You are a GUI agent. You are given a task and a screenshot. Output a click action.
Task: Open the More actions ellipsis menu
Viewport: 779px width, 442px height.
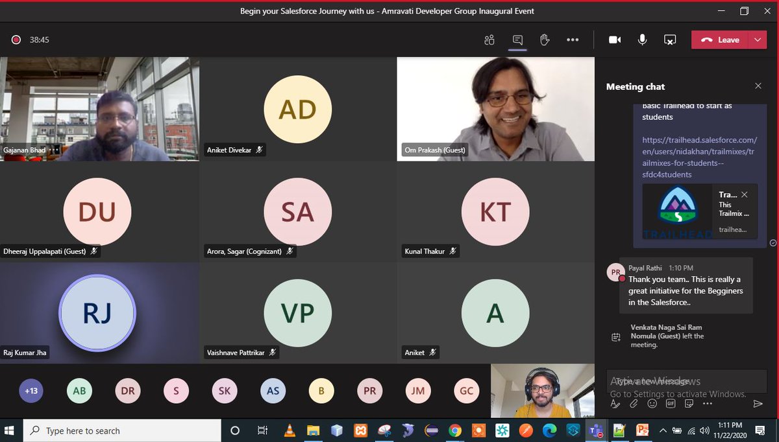[x=572, y=40]
